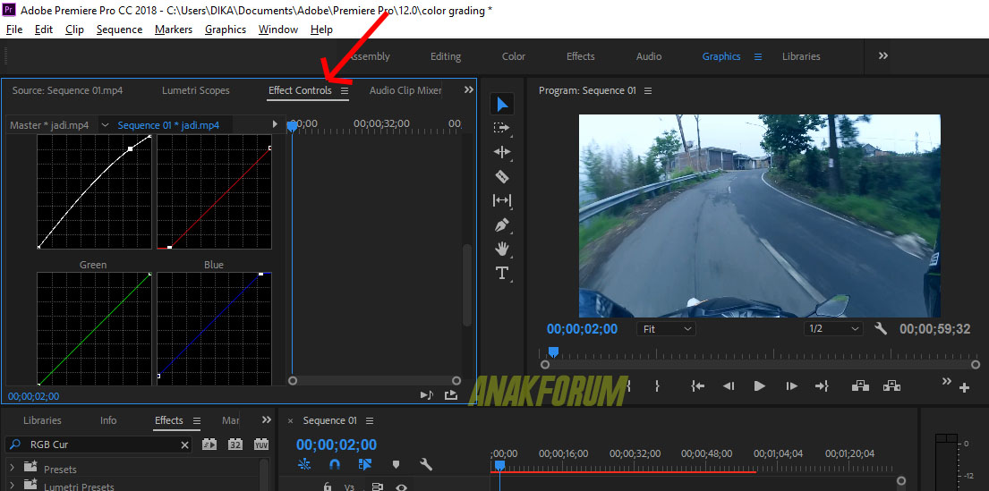Open the Sequence menu
The width and height of the screenshot is (989, 491).
point(119,30)
